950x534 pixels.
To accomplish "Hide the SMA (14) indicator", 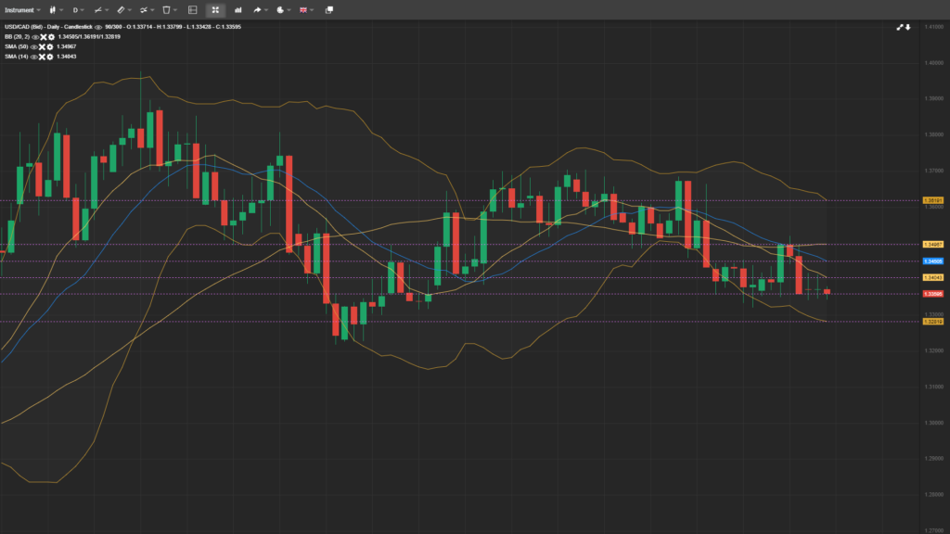I will pos(34,57).
